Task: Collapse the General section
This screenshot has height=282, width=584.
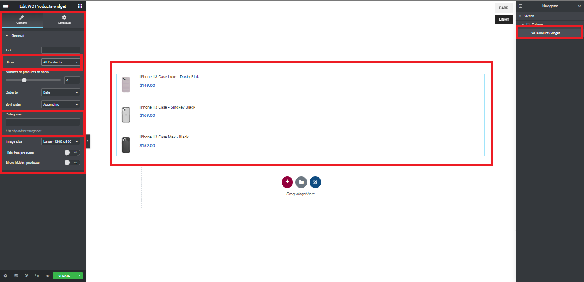Action: [x=43, y=36]
